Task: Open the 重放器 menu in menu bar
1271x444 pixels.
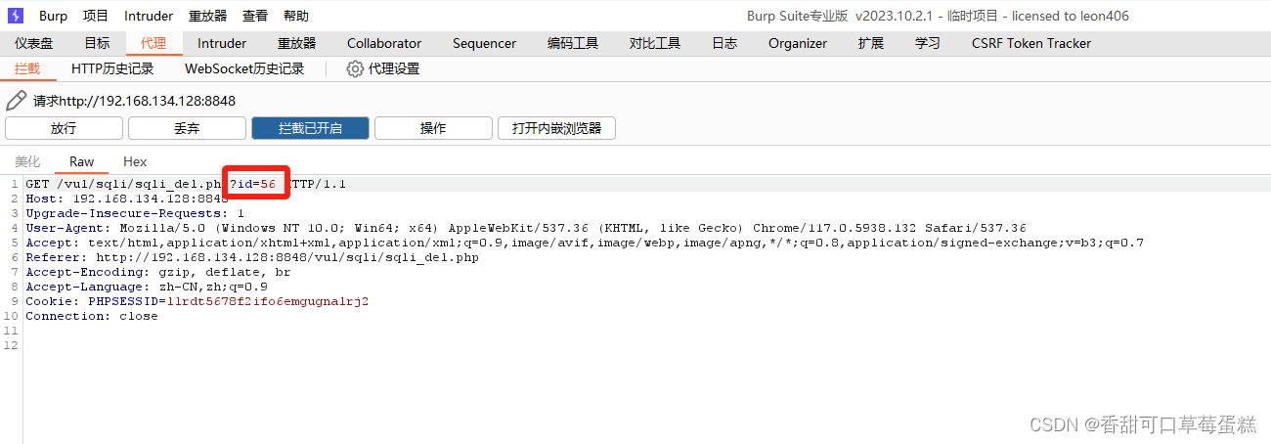Action: [x=207, y=16]
